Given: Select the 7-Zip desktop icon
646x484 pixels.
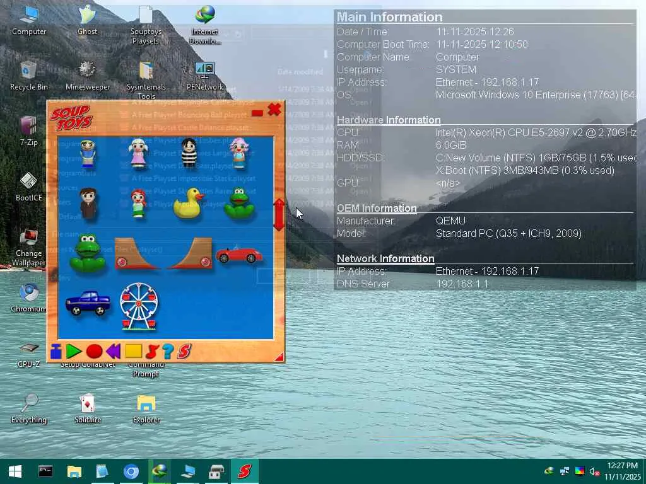Looking at the screenshot, I should click(29, 131).
